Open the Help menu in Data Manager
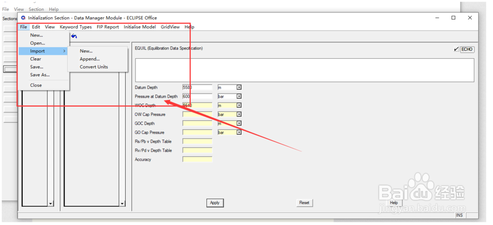The height and width of the screenshot is (225, 493). click(x=190, y=27)
